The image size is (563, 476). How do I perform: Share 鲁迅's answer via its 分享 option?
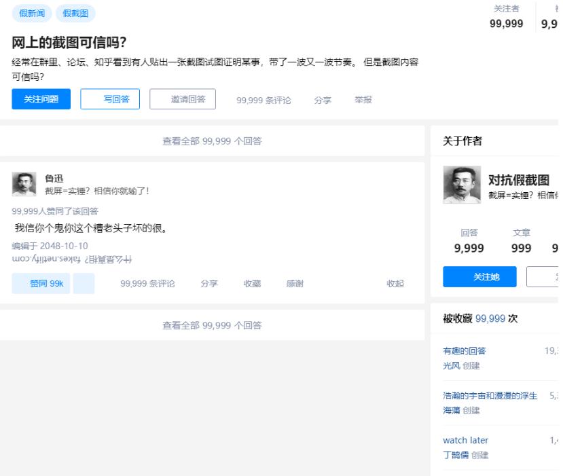click(209, 283)
